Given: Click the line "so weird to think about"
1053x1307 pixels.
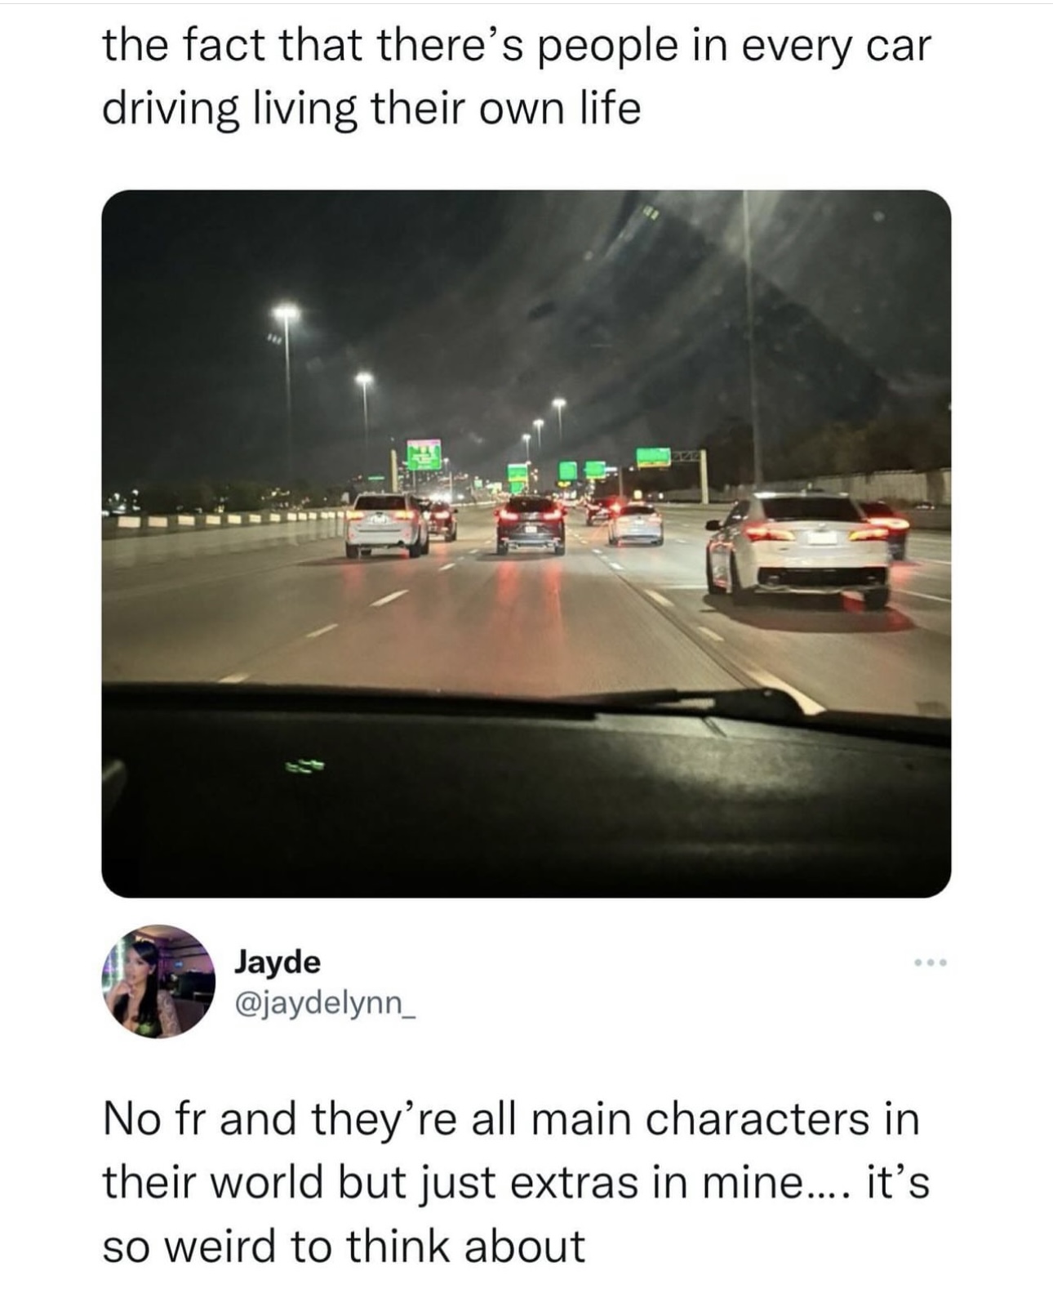Looking at the screenshot, I should [344, 1246].
